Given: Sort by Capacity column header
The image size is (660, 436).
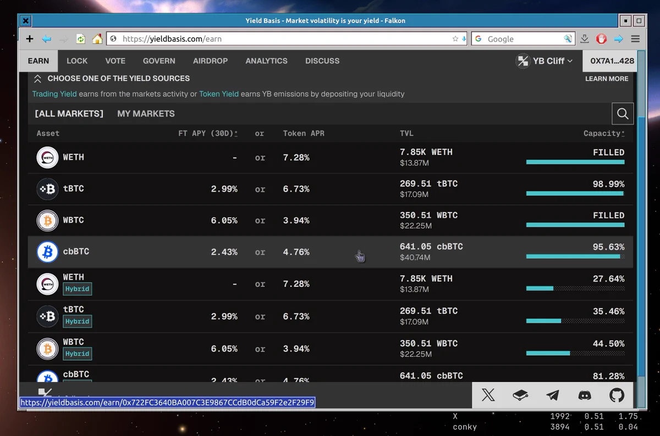Looking at the screenshot, I should (x=604, y=133).
